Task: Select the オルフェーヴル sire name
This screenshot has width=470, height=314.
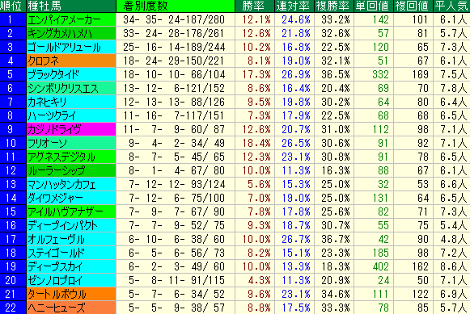Action: (56, 239)
